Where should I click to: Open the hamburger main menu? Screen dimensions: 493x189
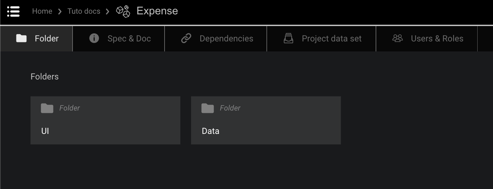tap(13, 11)
